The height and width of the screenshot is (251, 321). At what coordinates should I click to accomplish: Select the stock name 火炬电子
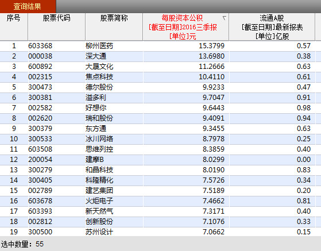coord(99,201)
